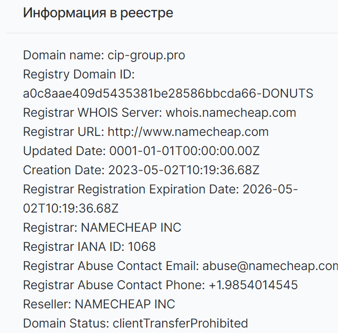Click the domain name cip-group.pro
Viewport: 338px width, 333px height.
pos(146,56)
